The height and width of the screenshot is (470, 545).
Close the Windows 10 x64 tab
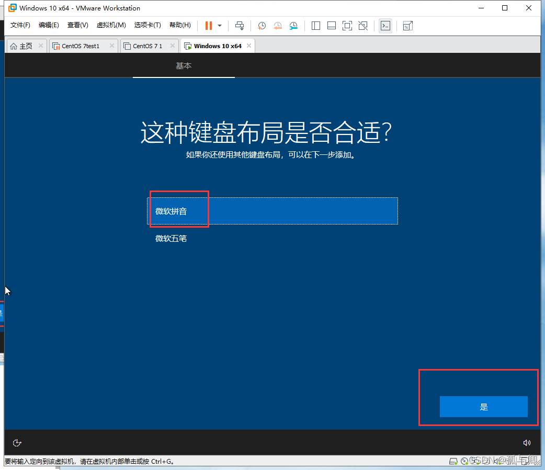coord(249,46)
